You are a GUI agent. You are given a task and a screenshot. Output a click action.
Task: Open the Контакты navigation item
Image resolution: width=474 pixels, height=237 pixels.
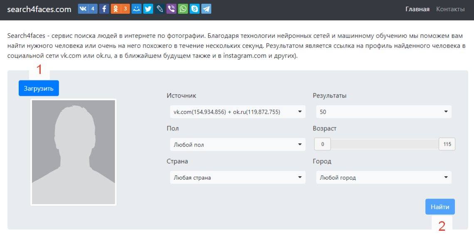tap(450, 9)
